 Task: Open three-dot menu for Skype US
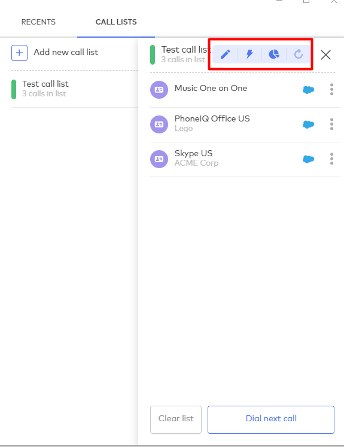(332, 159)
